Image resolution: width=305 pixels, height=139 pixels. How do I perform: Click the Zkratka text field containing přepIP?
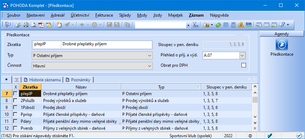tap(46, 45)
